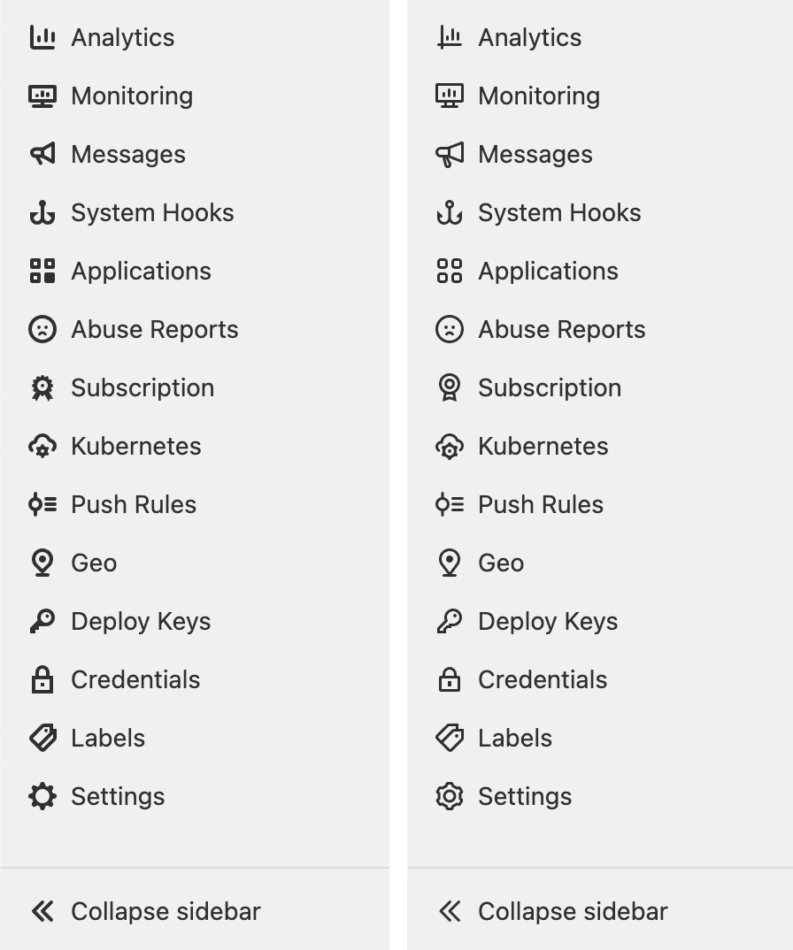Click the Labels tag icon
Viewport: 793px width, 950px height.
tap(42, 738)
